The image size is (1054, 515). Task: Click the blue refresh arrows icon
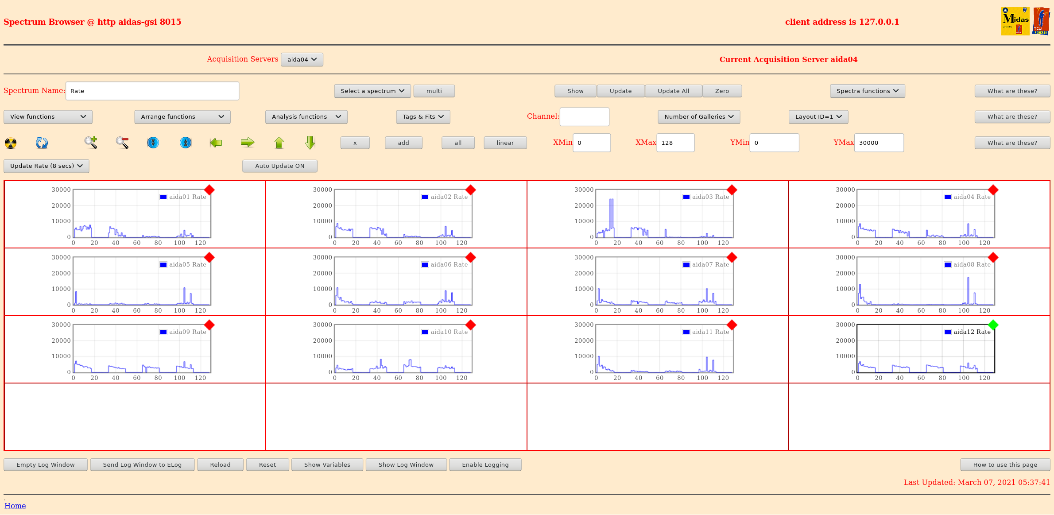point(42,143)
